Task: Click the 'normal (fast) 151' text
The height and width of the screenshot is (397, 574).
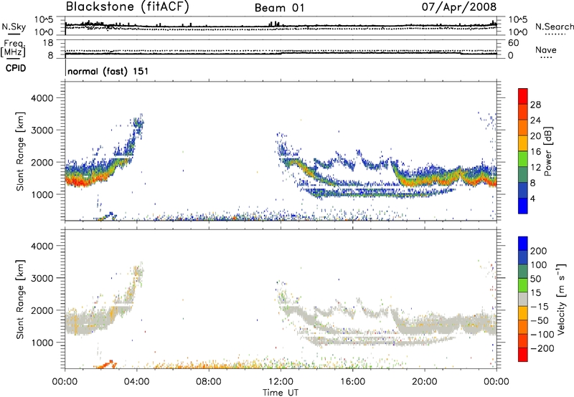Action: click(x=108, y=71)
